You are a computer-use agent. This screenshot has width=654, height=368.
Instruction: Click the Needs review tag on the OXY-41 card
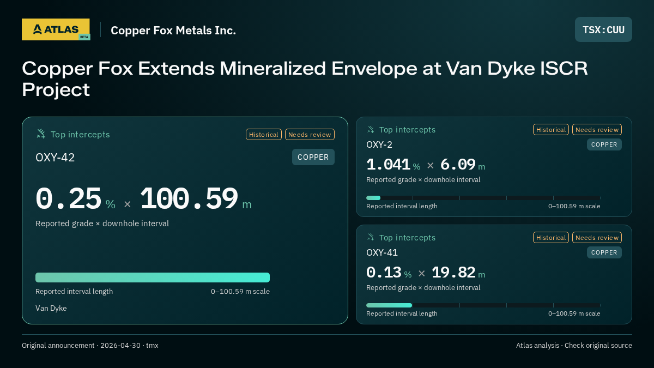tap(597, 238)
